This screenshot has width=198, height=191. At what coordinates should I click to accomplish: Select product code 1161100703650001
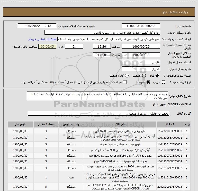click(170, 156)
